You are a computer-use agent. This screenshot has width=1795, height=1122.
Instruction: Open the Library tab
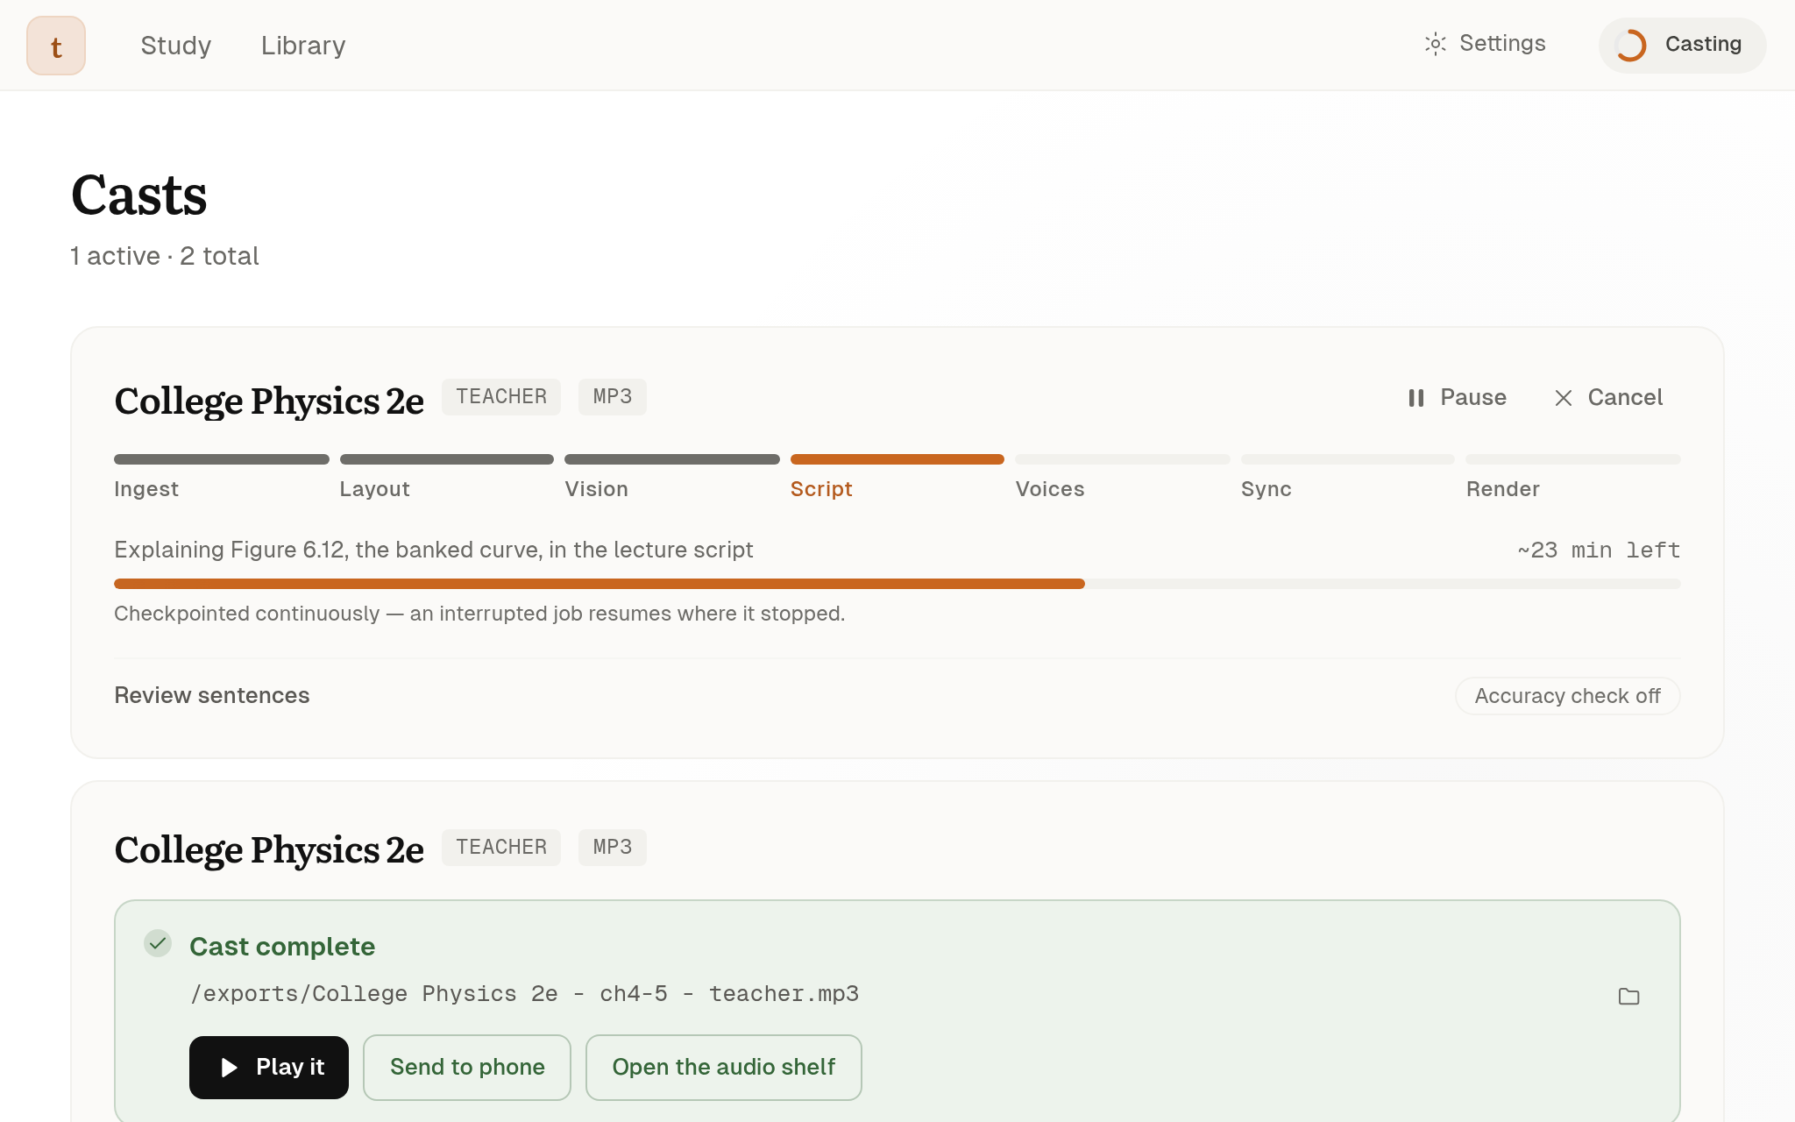303,46
